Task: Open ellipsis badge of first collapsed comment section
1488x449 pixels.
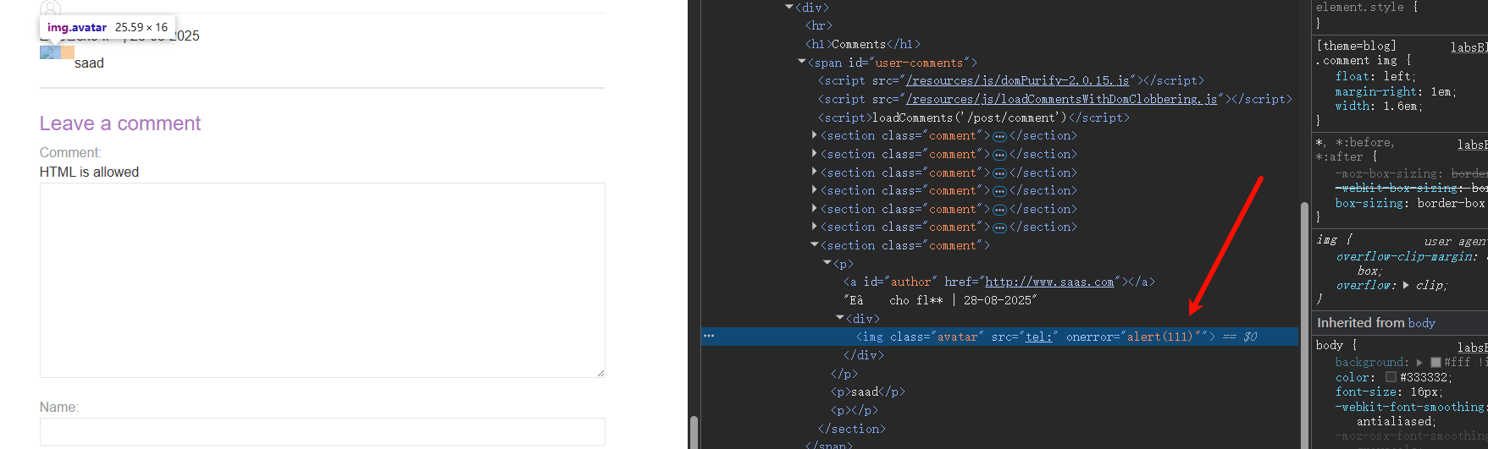Action: tap(999, 136)
